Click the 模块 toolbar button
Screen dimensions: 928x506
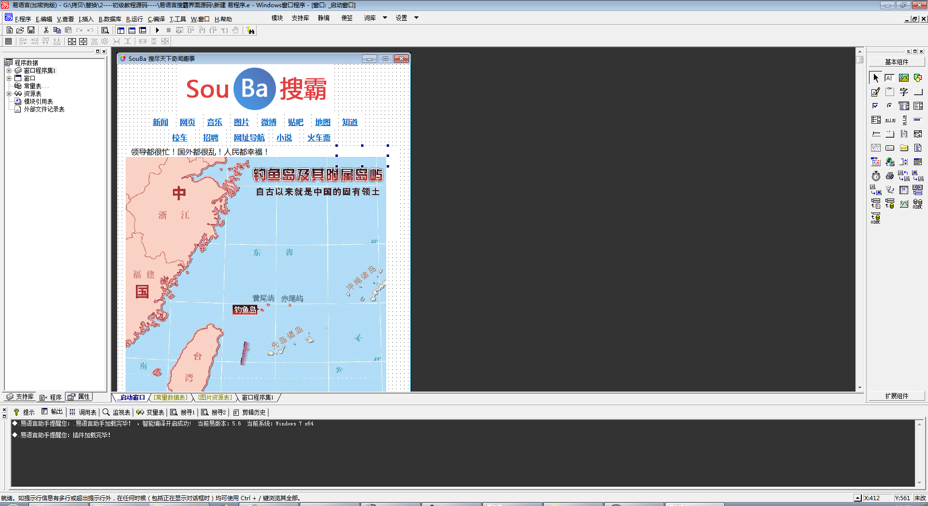click(x=277, y=18)
